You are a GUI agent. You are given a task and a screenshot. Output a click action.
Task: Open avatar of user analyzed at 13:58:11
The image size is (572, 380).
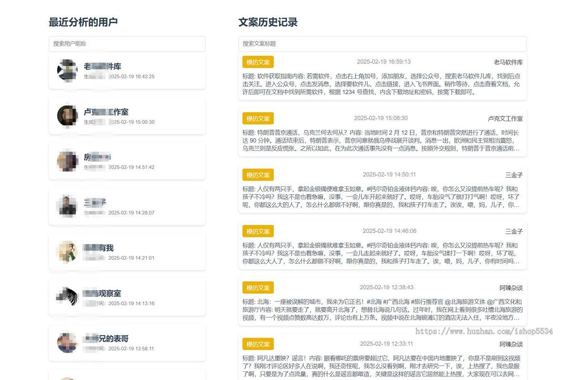[x=67, y=342]
